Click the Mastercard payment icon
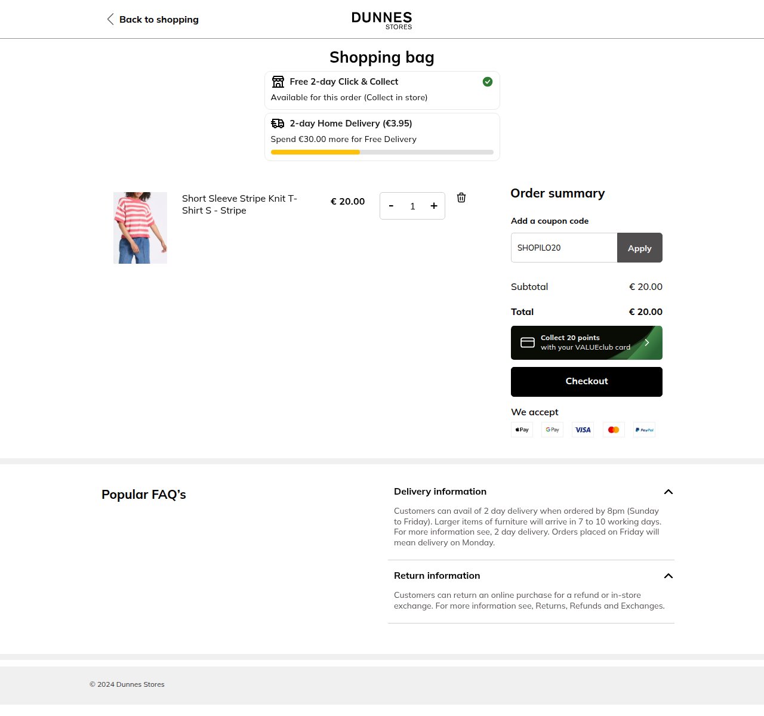This screenshot has width=764, height=716. pos(614,430)
